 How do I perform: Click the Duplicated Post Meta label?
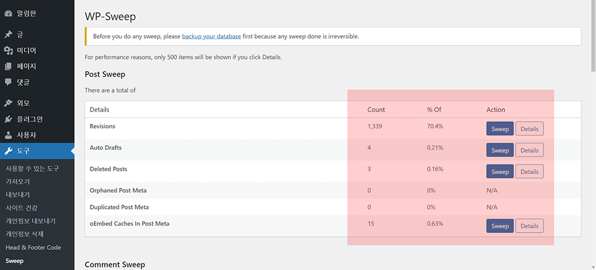[x=119, y=207]
